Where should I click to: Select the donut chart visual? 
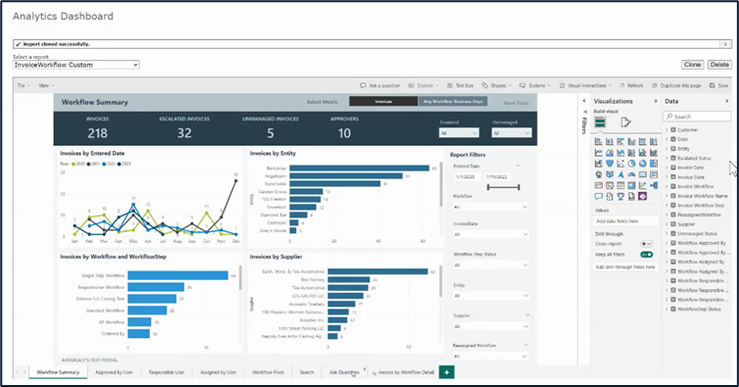coord(642,164)
